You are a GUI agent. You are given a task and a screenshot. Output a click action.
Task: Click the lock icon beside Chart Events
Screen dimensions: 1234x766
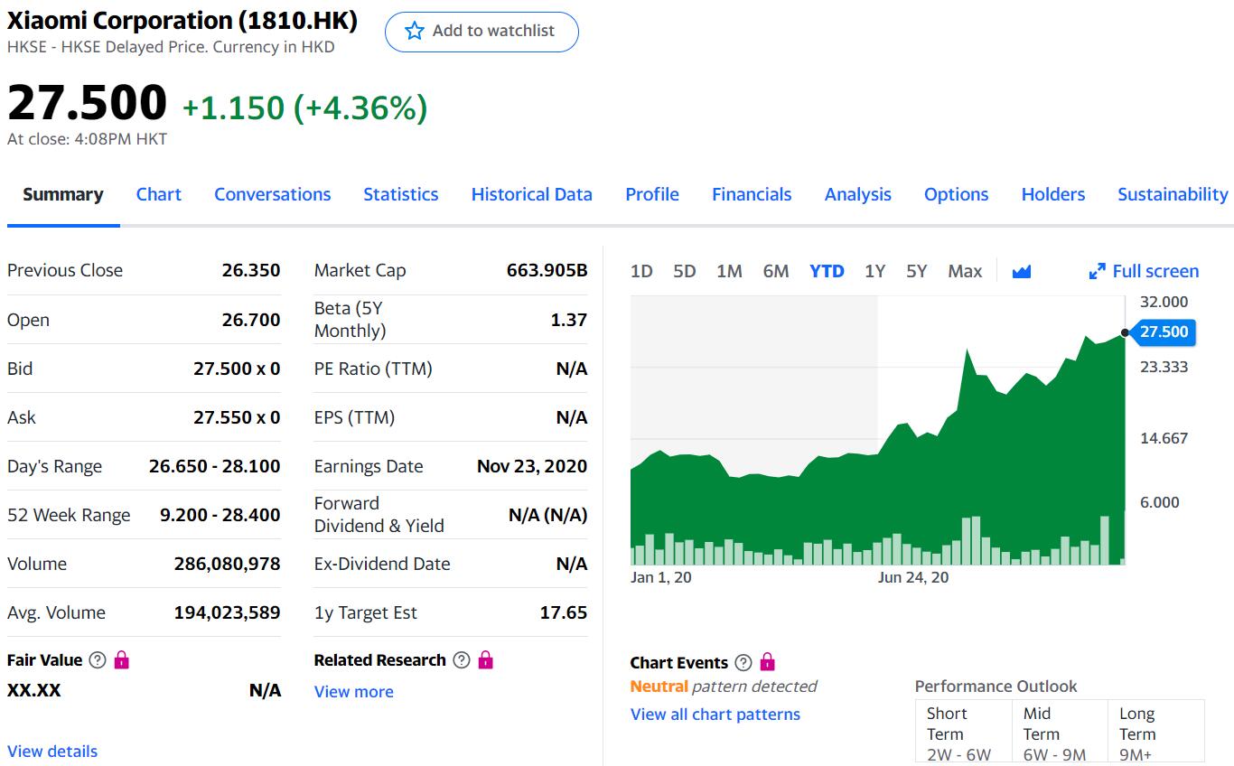tap(766, 662)
